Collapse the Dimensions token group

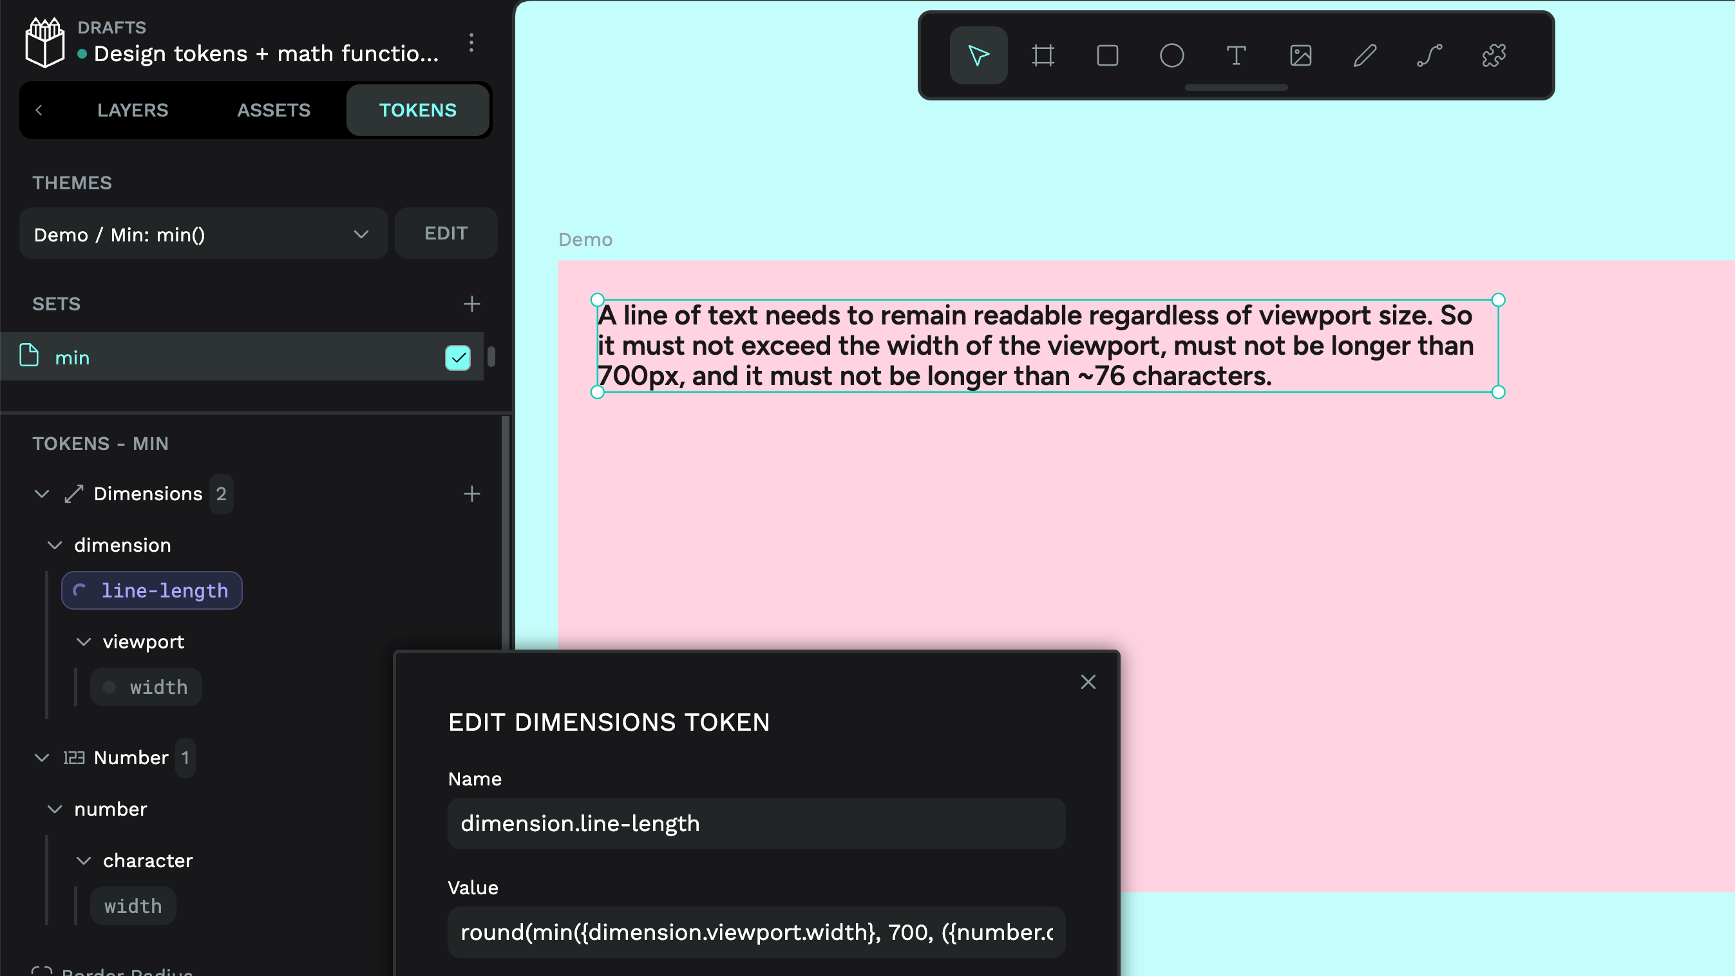(x=42, y=493)
